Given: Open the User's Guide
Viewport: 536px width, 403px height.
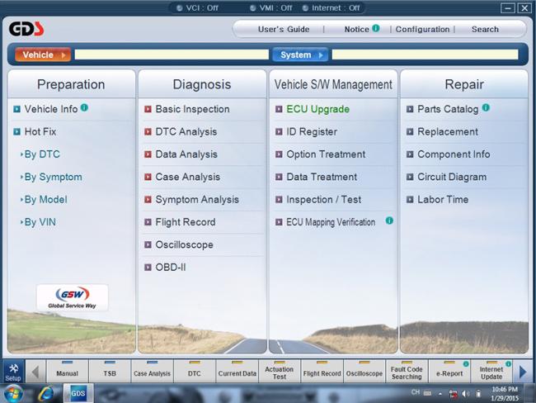Looking at the screenshot, I should 284,30.
